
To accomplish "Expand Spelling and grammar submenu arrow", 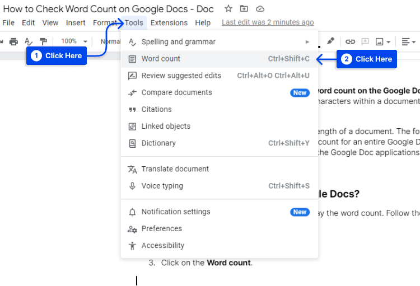I will (307, 42).
